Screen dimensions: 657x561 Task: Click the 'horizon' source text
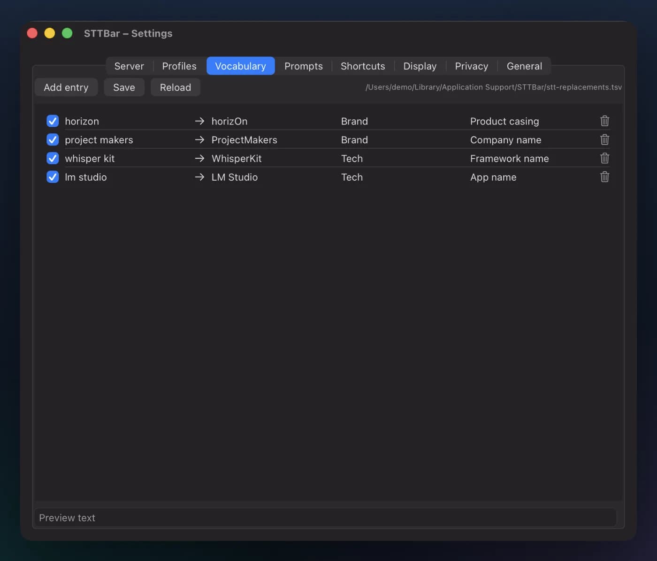point(82,121)
